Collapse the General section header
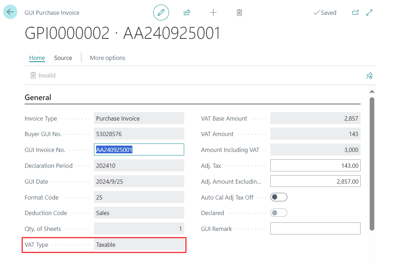The width and height of the screenshot is (394, 263). click(x=38, y=97)
